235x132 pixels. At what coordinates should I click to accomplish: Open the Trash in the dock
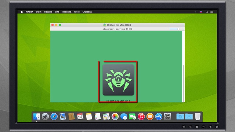coord(198,117)
